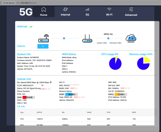Click the checkmark dot left of modem

coord(64,38)
